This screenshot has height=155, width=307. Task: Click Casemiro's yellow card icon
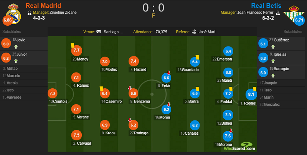(x=101, y=89)
